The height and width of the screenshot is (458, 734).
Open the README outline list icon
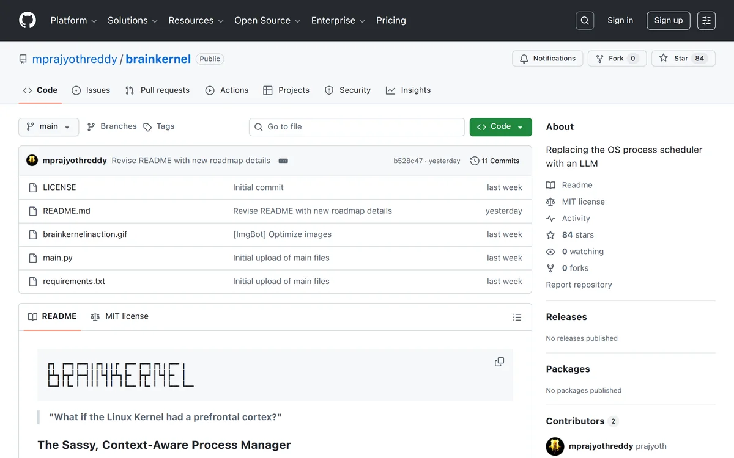(x=517, y=317)
